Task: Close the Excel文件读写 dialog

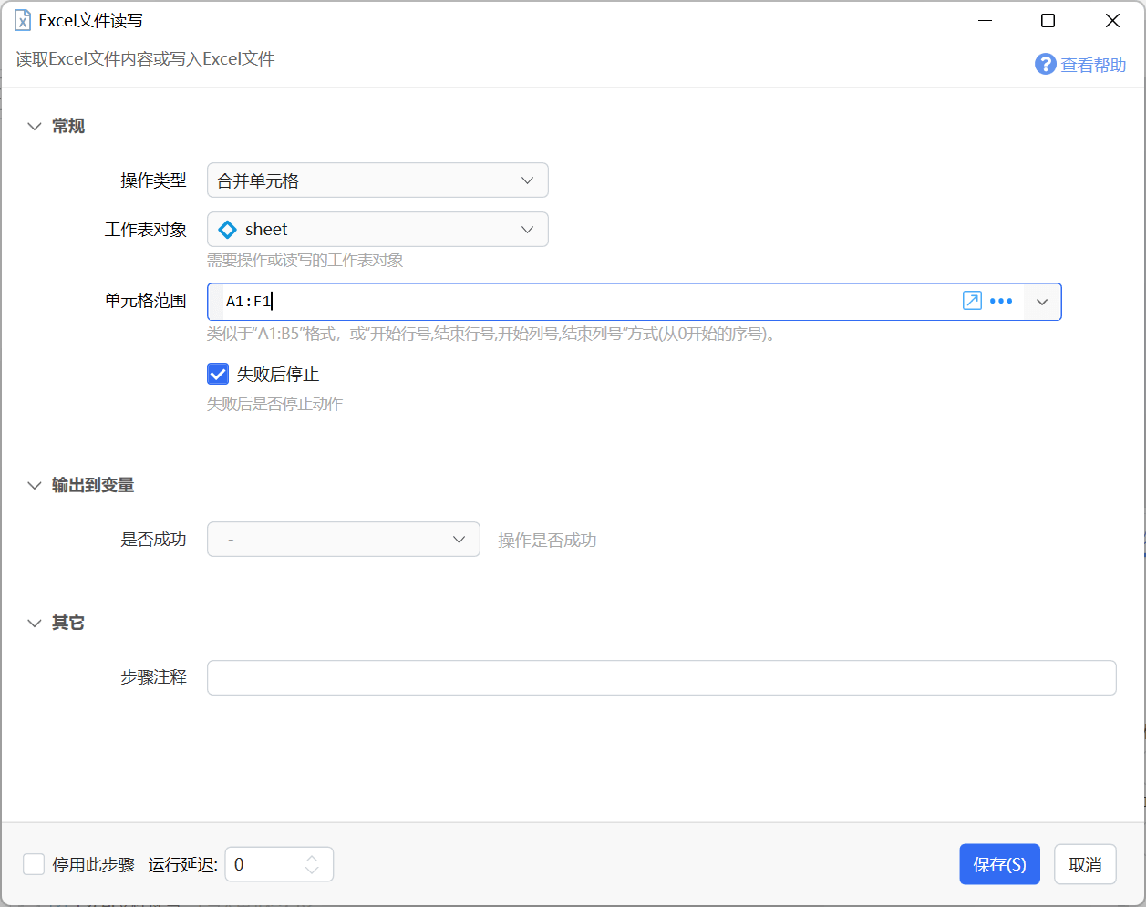Action: [x=1112, y=20]
